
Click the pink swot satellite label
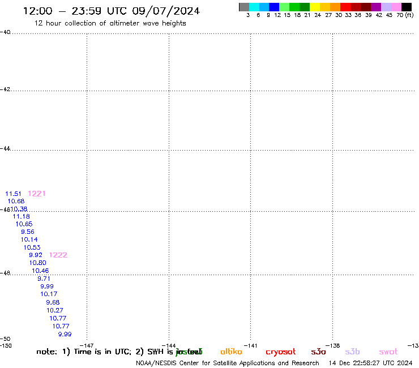pyautogui.click(x=388, y=352)
